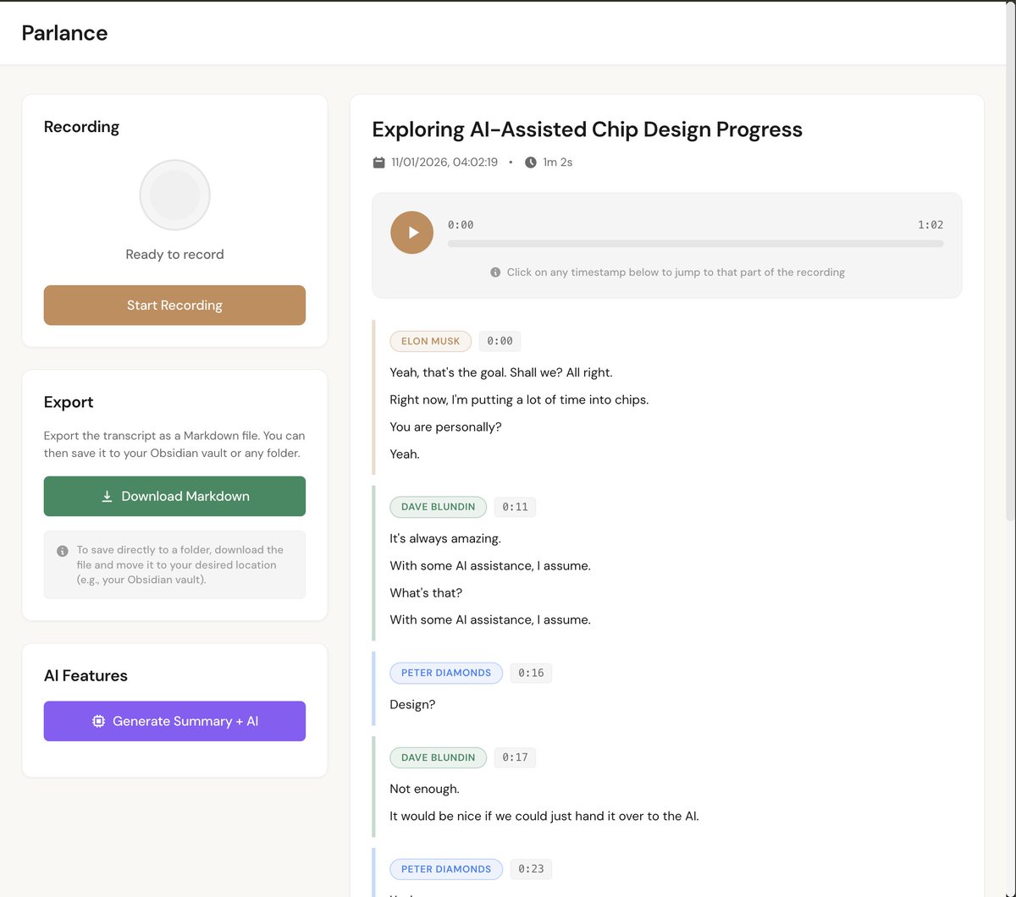Click the 0:00 elapsed time in player
Viewport: 1016px width, 897px height.
461,225
